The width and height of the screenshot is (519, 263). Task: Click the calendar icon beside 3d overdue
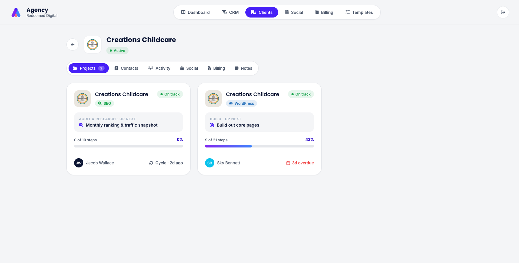pyautogui.click(x=288, y=163)
